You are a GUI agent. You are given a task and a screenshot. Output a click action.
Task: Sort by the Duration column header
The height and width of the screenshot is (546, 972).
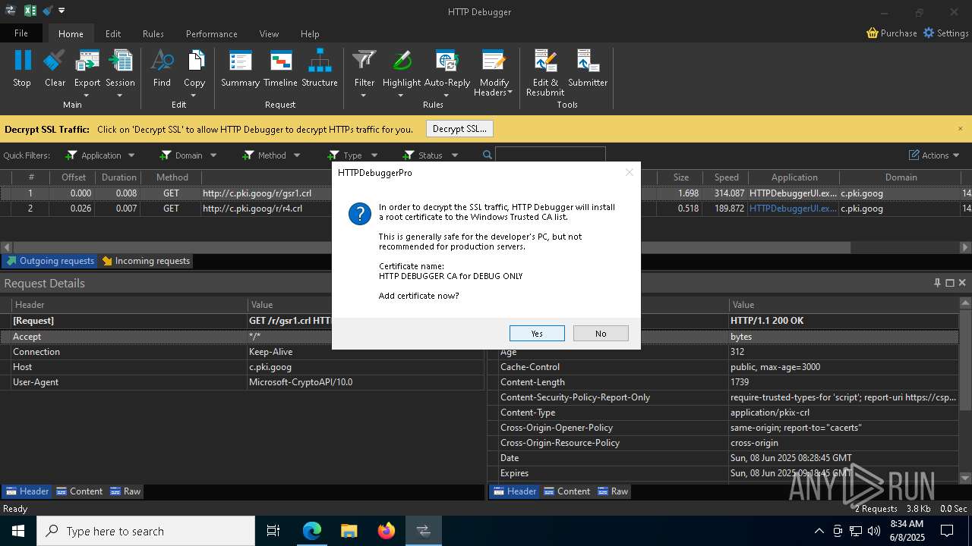coord(119,177)
